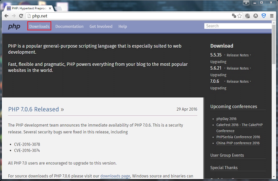
Task: Click the php.net Search field
Action: click(238, 26)
